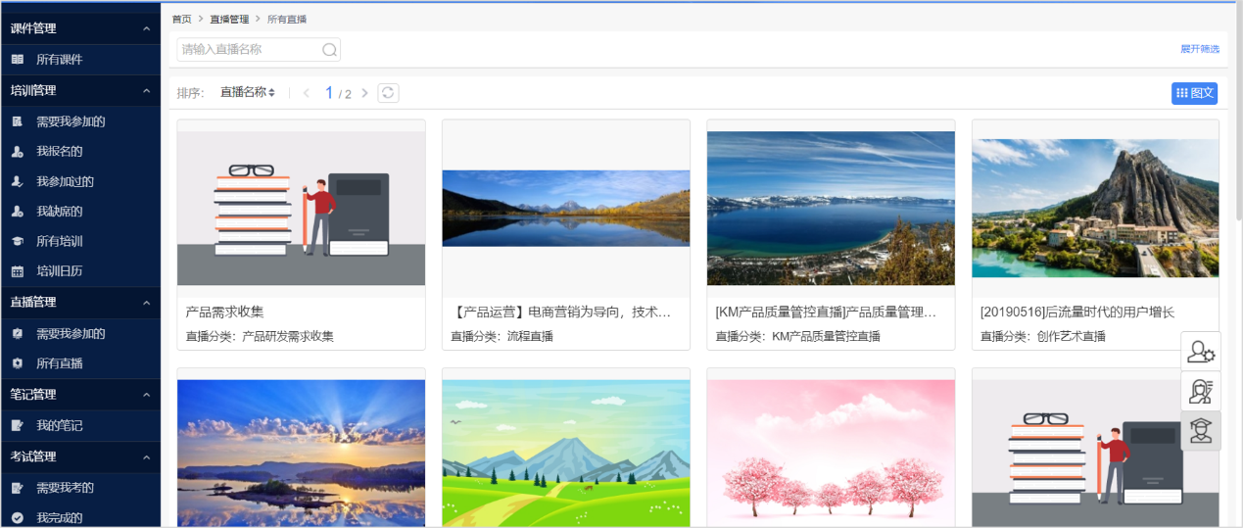1243x528 pixels.
Task: Collapse the 培训管理 section
Action: (147, 91)
